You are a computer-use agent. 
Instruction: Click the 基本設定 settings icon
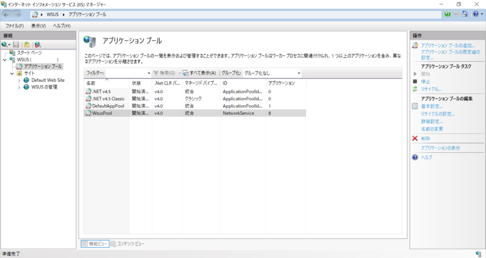tap(415, 106)
